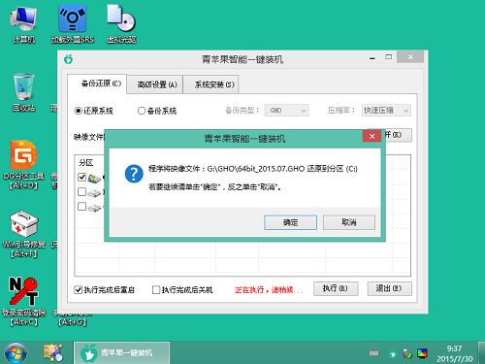Viewport: 485px width, 364px height.
Task: Minimize the main installer window
Action: point(372,58)
